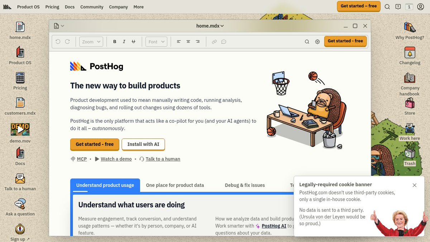Toggle bold formatting
This screenshot has width=430, height=242.
[x=115, y=42]
